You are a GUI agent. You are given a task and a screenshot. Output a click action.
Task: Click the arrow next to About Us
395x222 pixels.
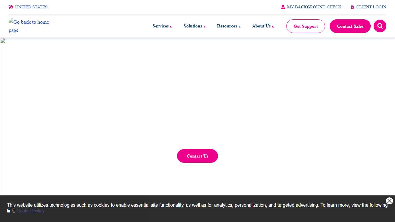tap(273, 27)
